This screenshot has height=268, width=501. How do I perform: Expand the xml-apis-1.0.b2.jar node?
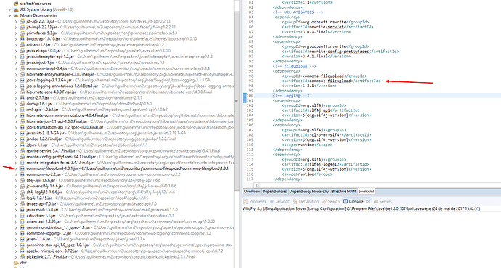coord(16,110)
